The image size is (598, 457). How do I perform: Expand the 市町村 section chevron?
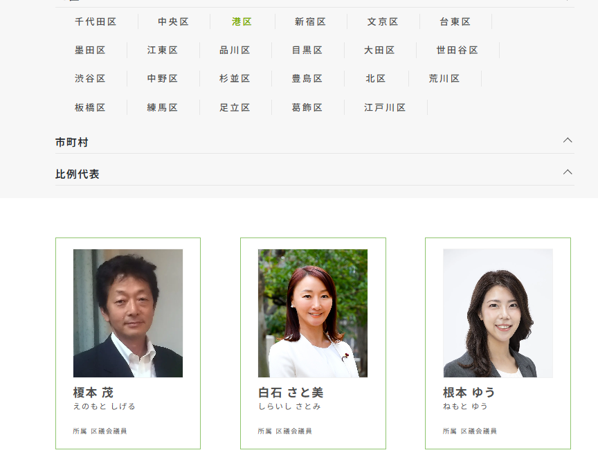pyautogui.click(x=568, y=140)
